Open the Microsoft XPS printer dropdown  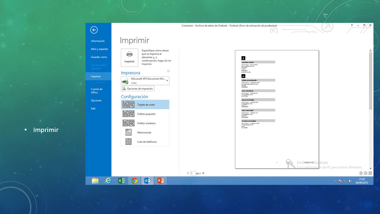(145, 81)
